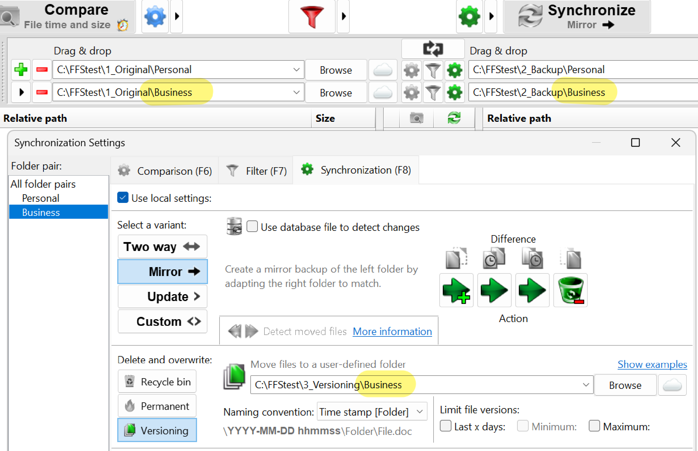
Task: Browse for the left Personal folder
Action: (x=336, y=70)
